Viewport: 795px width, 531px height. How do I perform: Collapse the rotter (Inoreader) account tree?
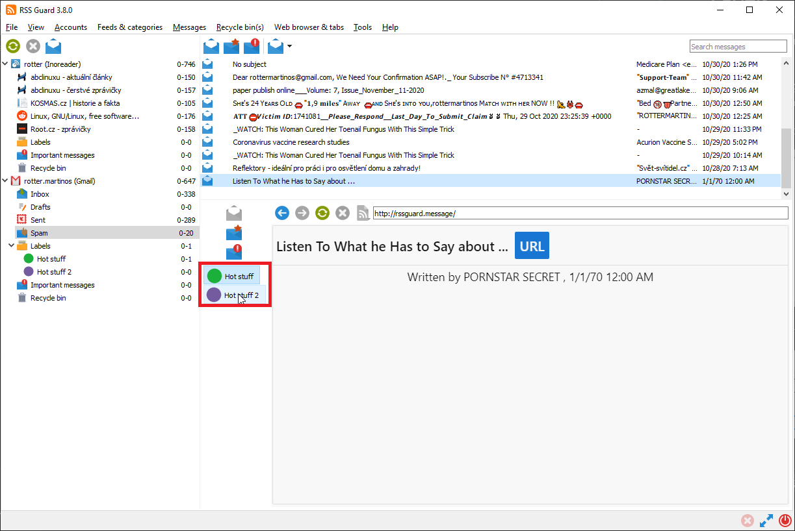[6, 64]
